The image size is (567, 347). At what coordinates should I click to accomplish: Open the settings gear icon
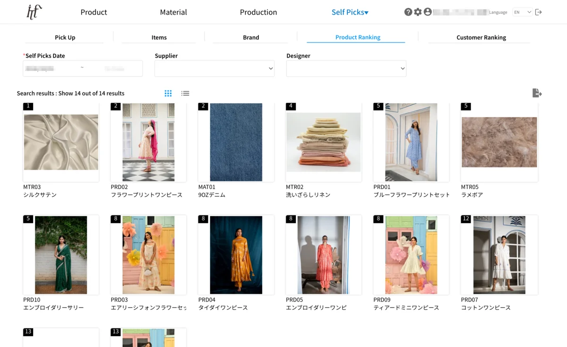point(418,12)
